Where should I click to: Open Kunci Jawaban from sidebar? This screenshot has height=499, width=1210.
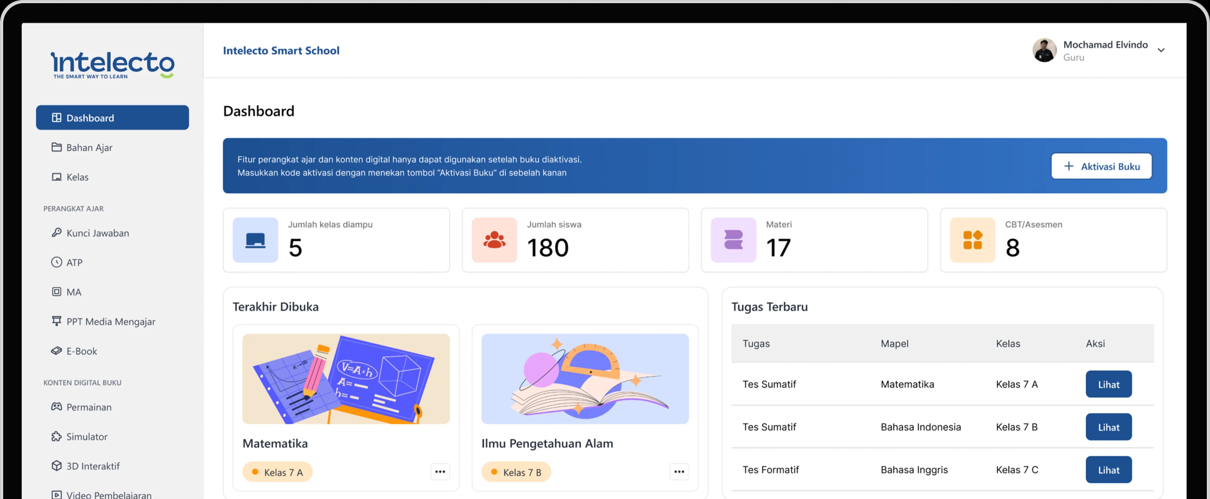click(113, 233)
